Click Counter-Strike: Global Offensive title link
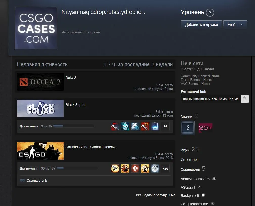The height and width of the screenshot is (206, 255). point(91,147)
